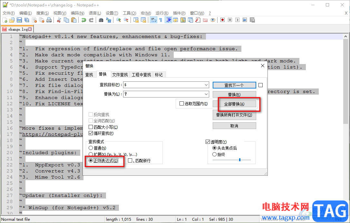Screen dimensions: 350x223
Task: Click the 替换(R) button
Action: coord(234,95)
